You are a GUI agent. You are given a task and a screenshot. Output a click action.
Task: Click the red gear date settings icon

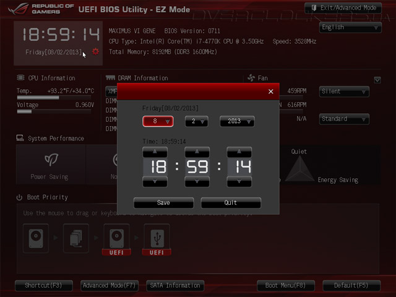pyautogui.click(x=95, y=51)
